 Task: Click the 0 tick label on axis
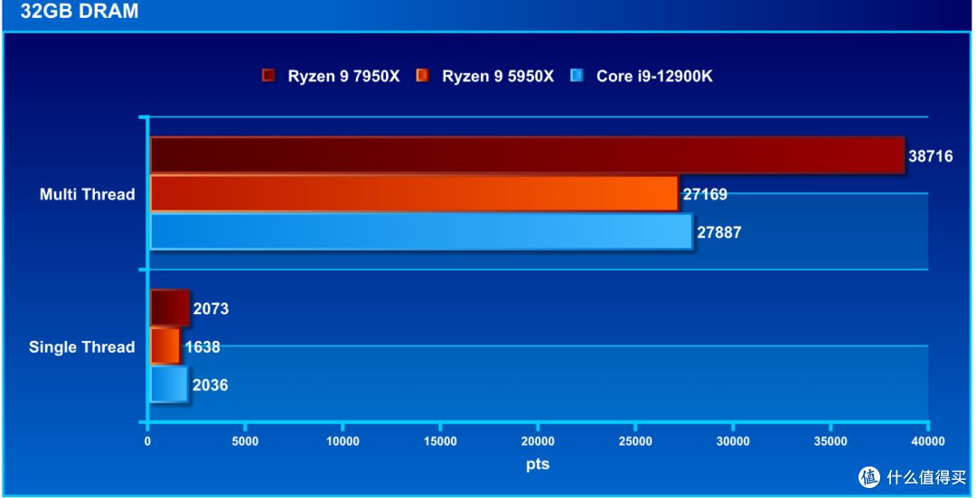pos(147,441)
